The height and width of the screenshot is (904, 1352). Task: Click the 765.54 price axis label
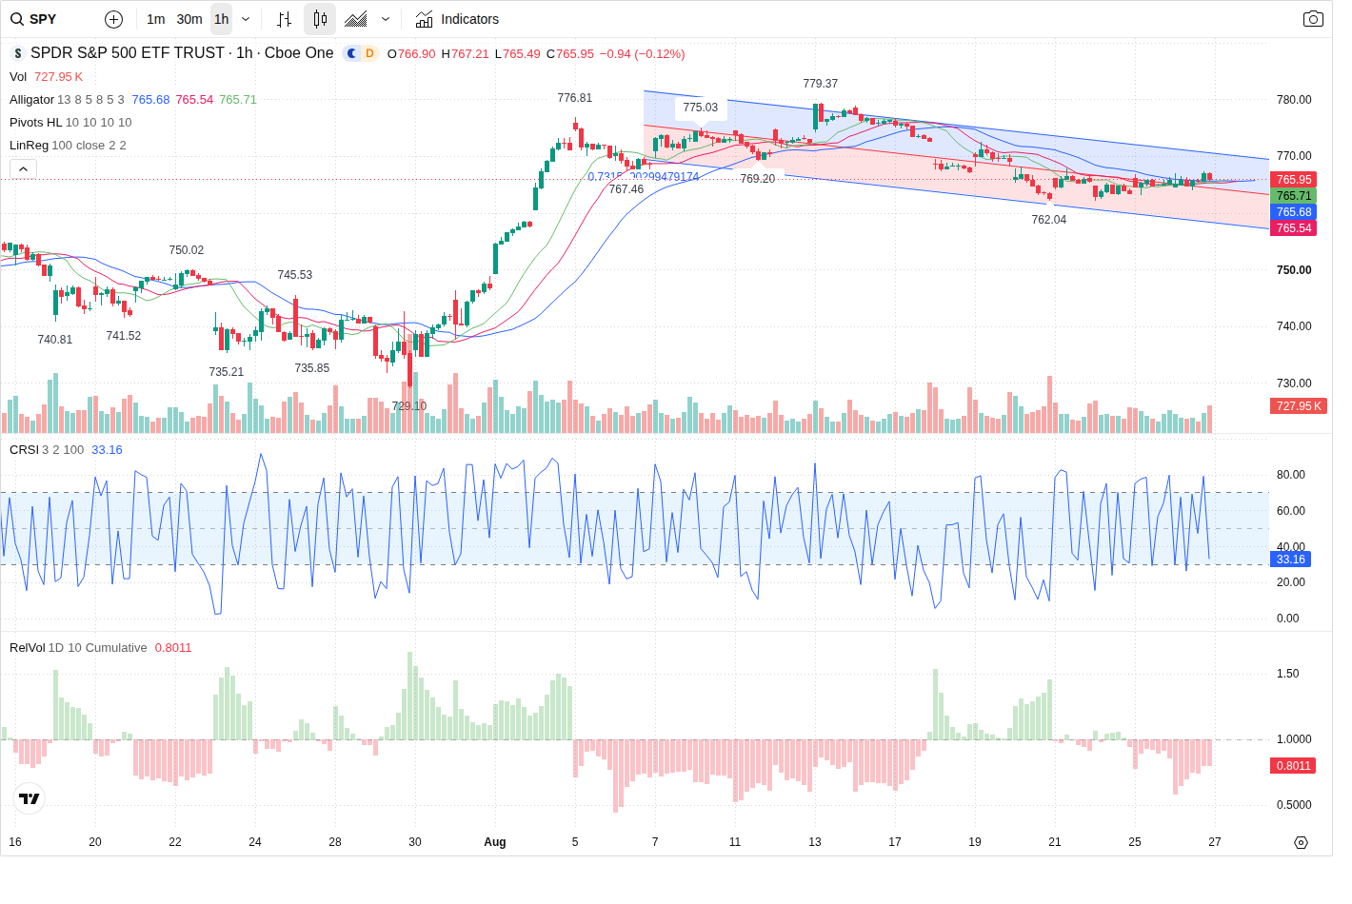(x=1294, y=228)
